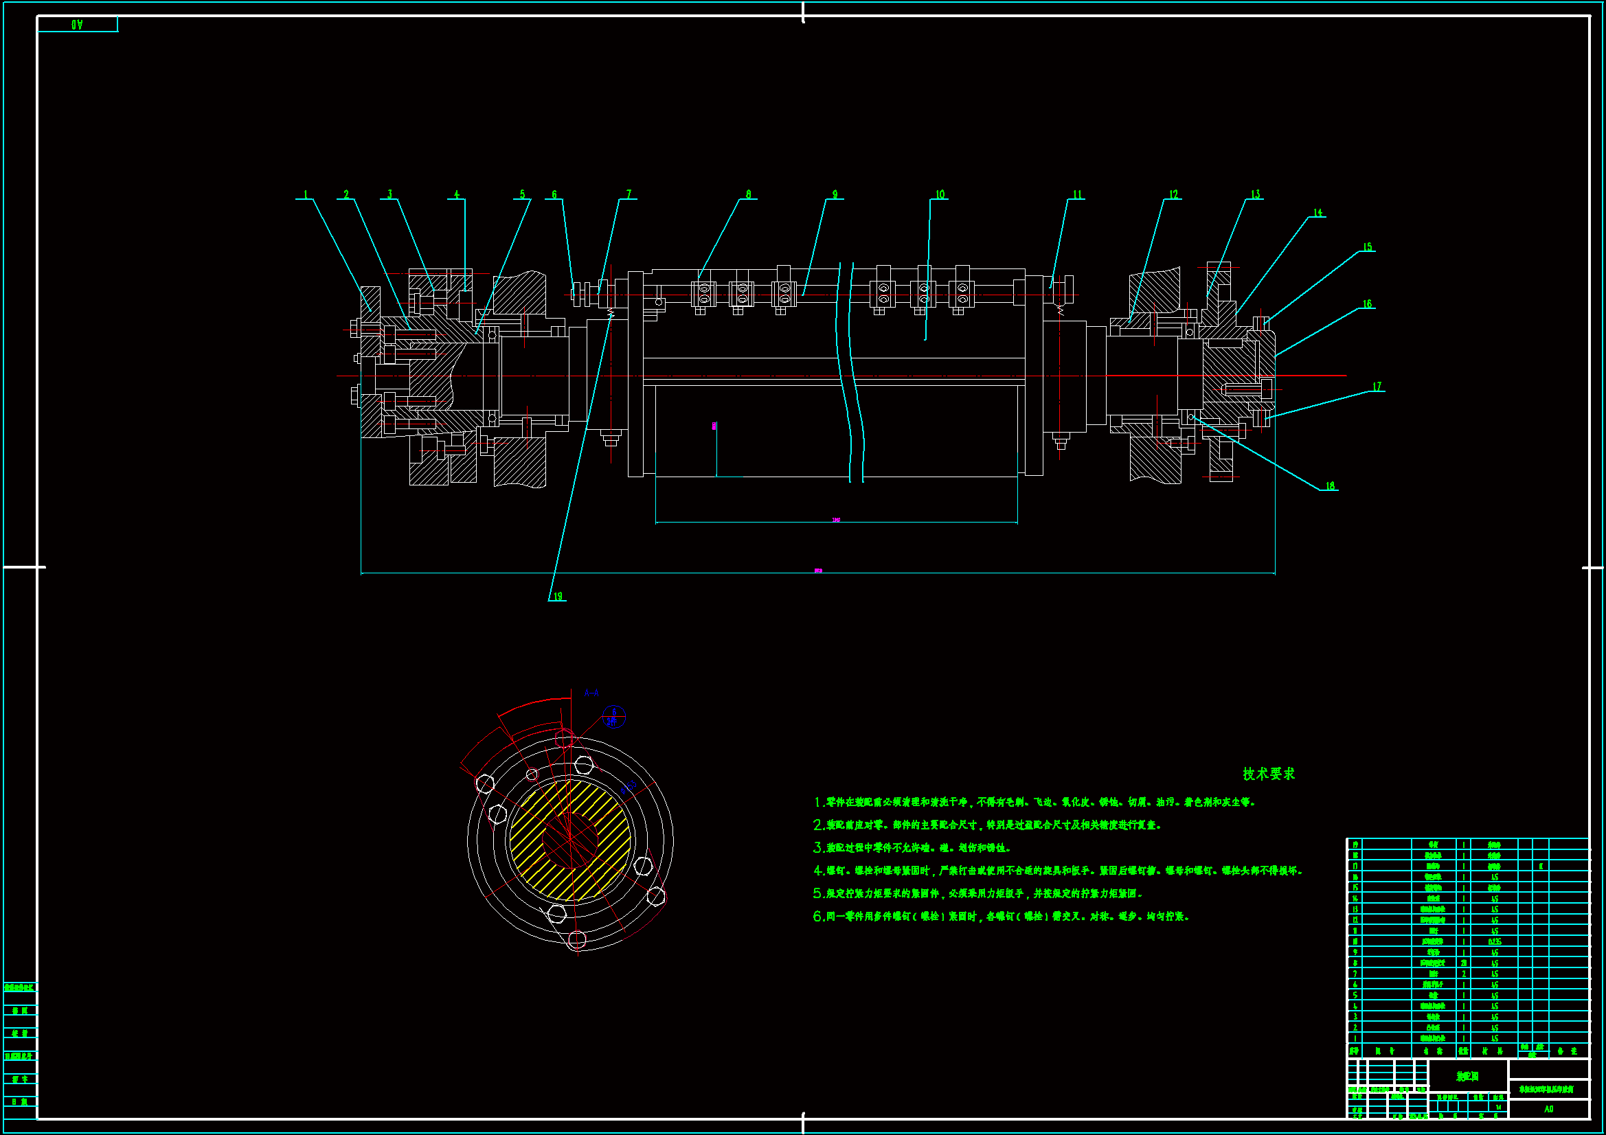Click part callout number 8
The width and height of the screenshot is (1606, 1135).
748,194
